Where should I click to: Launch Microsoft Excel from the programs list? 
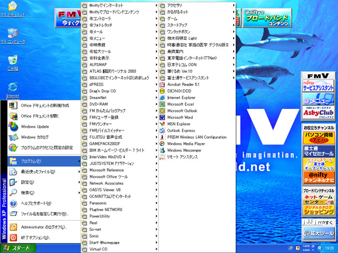point(180,104)
